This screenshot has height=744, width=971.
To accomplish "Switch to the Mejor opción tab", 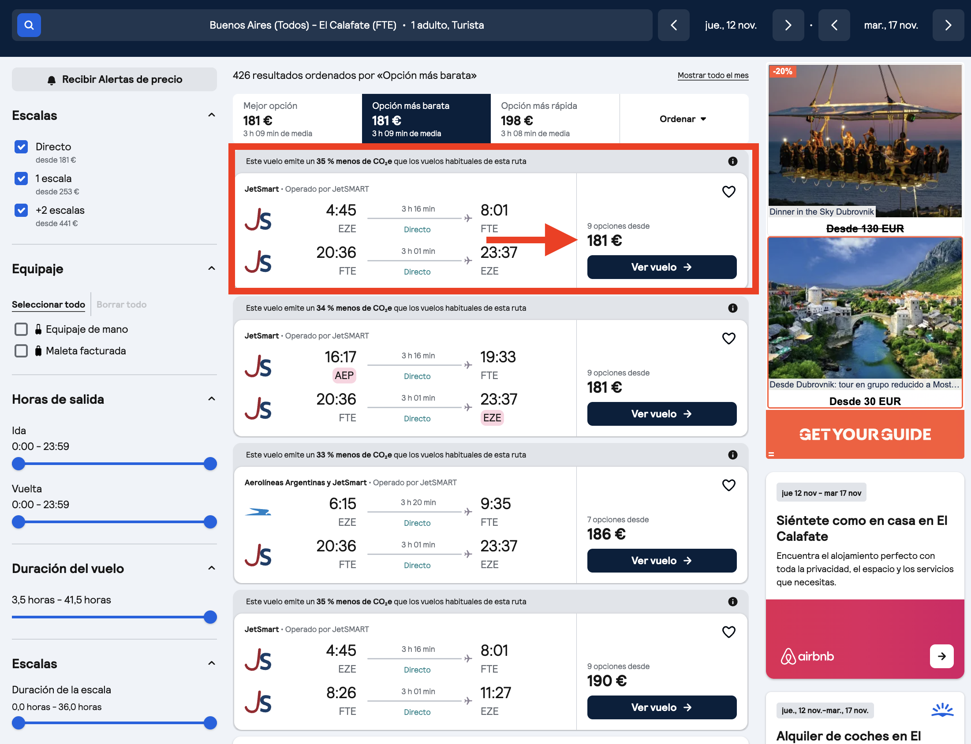I will click(x=297, y=119).
